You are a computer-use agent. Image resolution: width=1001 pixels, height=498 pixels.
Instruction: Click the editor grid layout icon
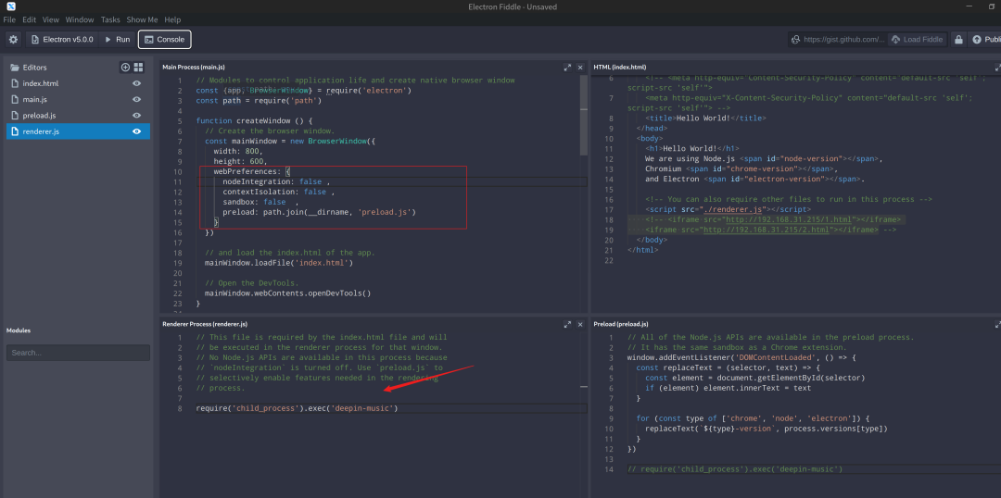point(138,68)
